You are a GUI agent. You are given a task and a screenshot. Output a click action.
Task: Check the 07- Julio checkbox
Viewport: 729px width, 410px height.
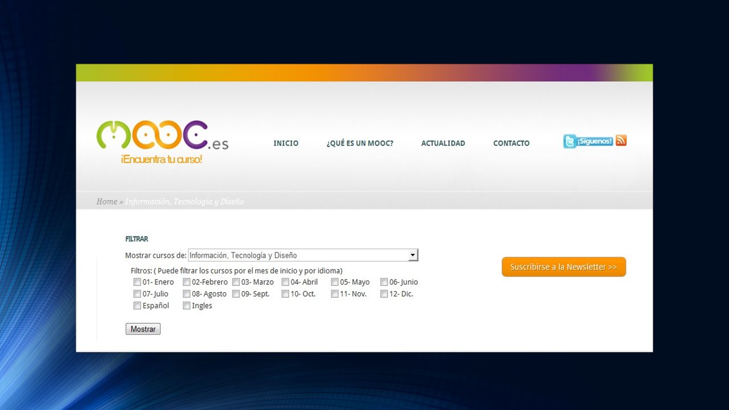137,294
